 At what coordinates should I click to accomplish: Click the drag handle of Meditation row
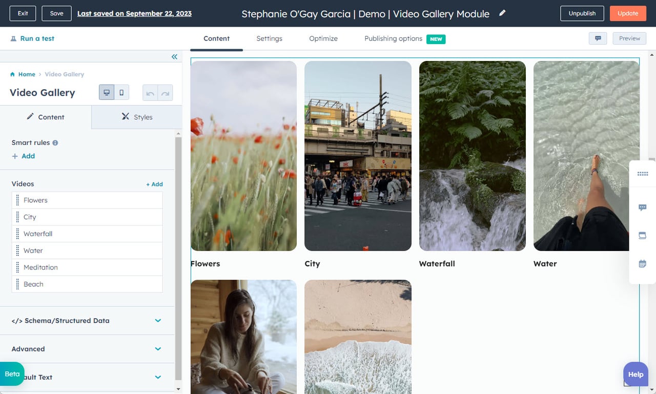coord(17,267)
